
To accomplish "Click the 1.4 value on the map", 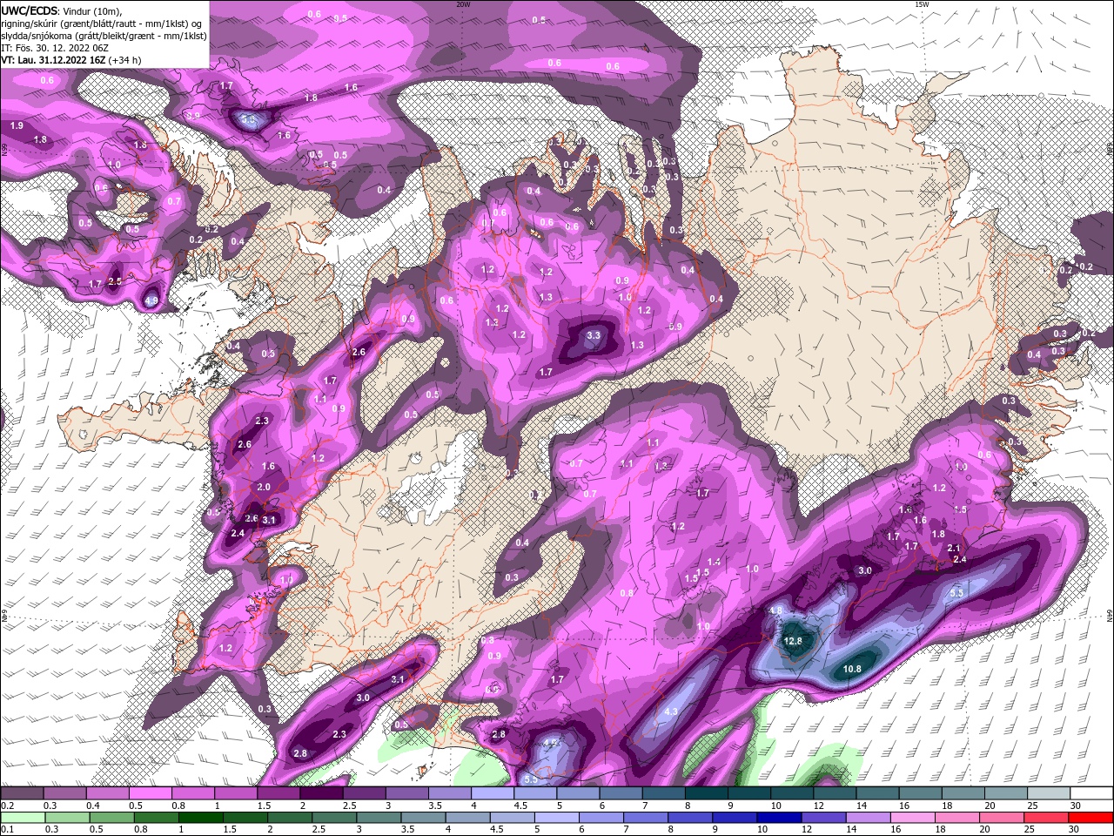I will click(715, 563).
